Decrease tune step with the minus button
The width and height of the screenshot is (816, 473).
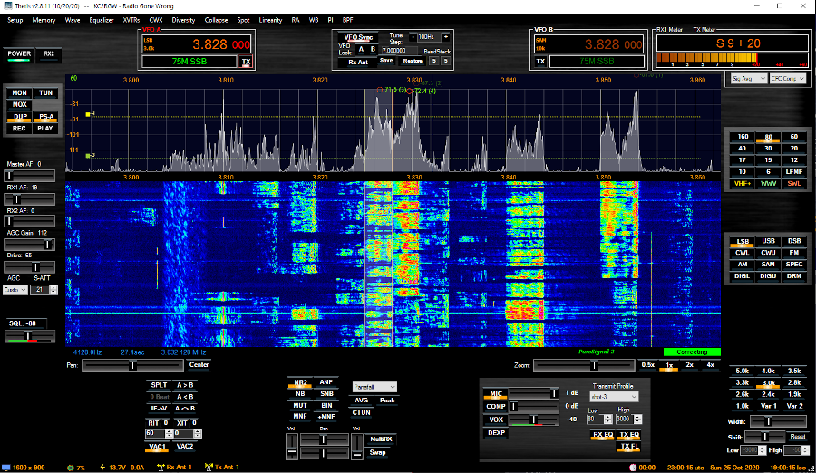[x=413, y=37]
